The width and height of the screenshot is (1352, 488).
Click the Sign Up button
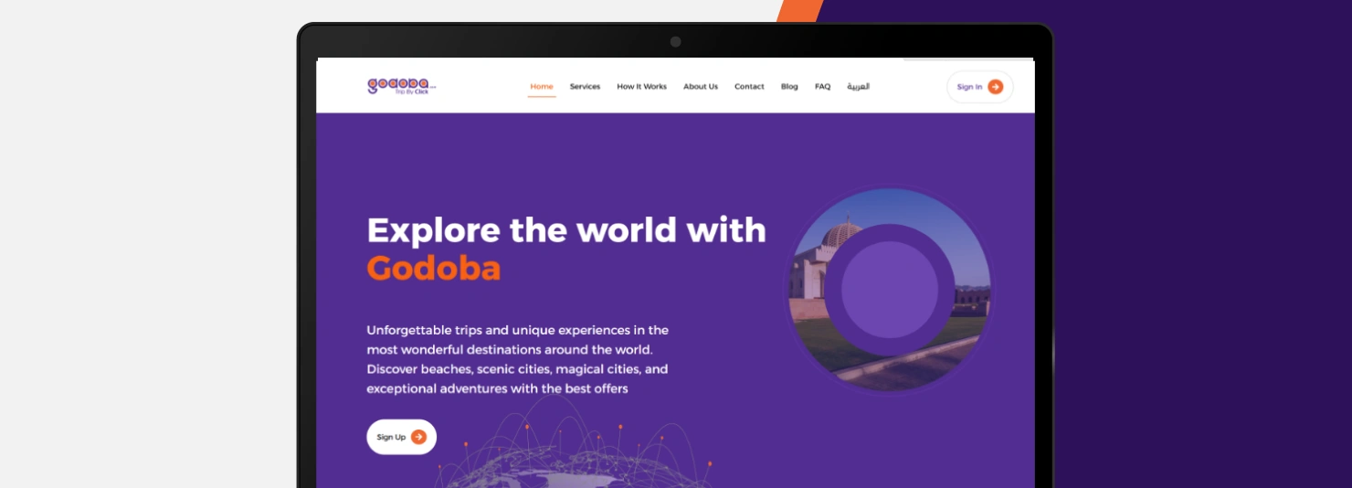click(x=402, y=437)
